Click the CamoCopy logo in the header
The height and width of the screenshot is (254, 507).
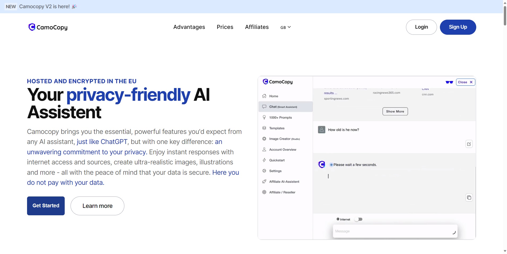tap(48, 27)
